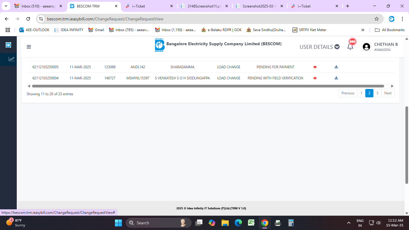Click browser back arrow
This screenshot has width=409, height=230.
point(7,19)
